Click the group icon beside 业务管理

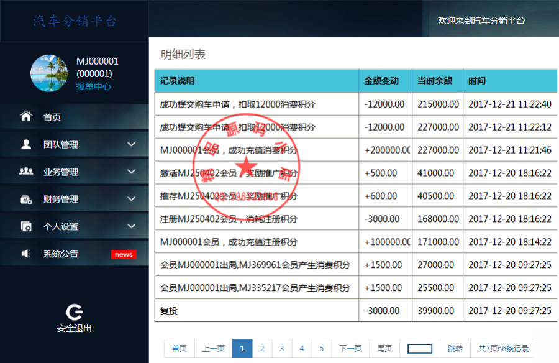coord(25,172)
